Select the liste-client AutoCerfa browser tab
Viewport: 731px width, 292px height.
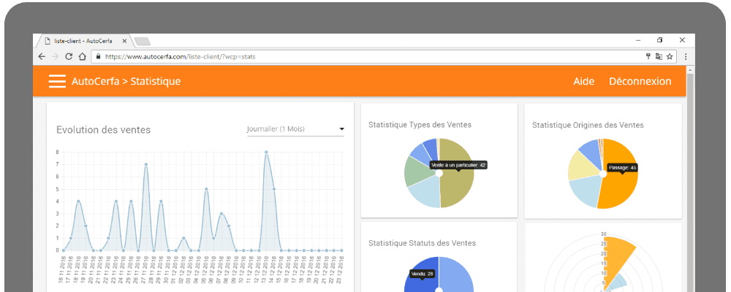click(x=84, y=41)
